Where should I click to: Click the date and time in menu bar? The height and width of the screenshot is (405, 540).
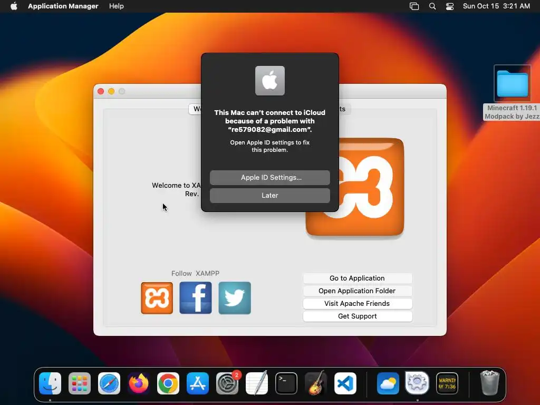[x=496, y=6]
